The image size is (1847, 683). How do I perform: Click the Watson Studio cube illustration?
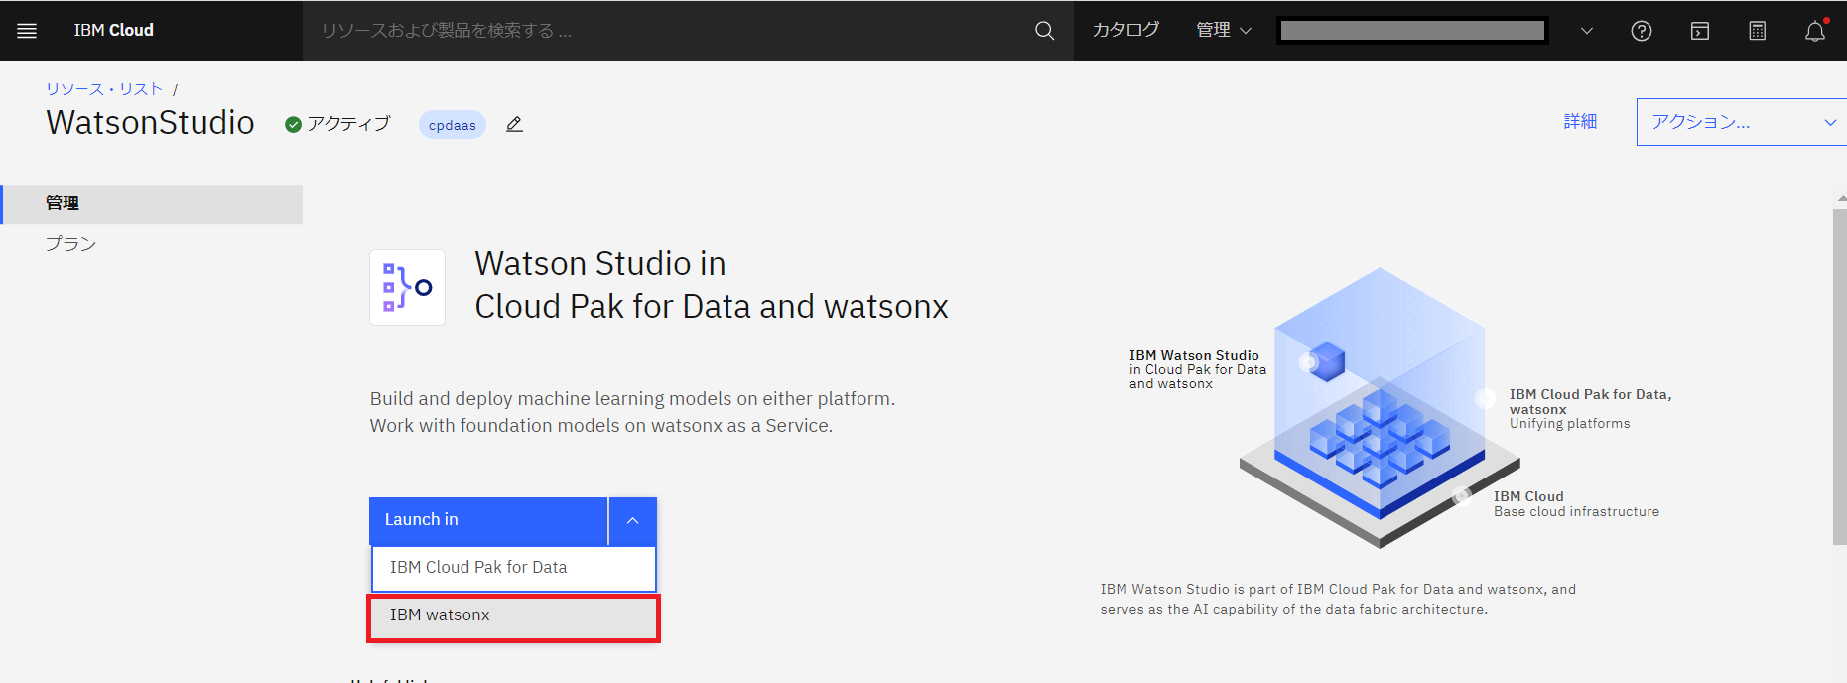[x=1380, y=407]
